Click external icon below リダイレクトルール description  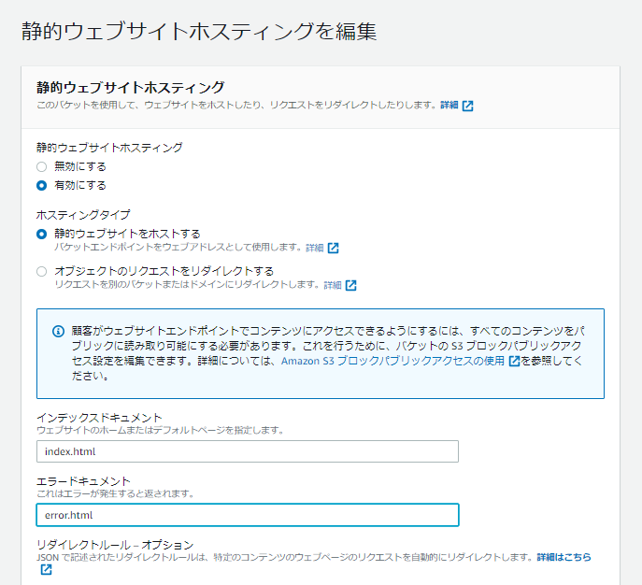coord(47,569)
